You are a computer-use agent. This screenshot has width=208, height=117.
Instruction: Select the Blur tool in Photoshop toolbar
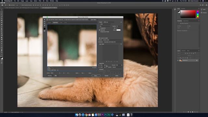[x=2, y=37]
